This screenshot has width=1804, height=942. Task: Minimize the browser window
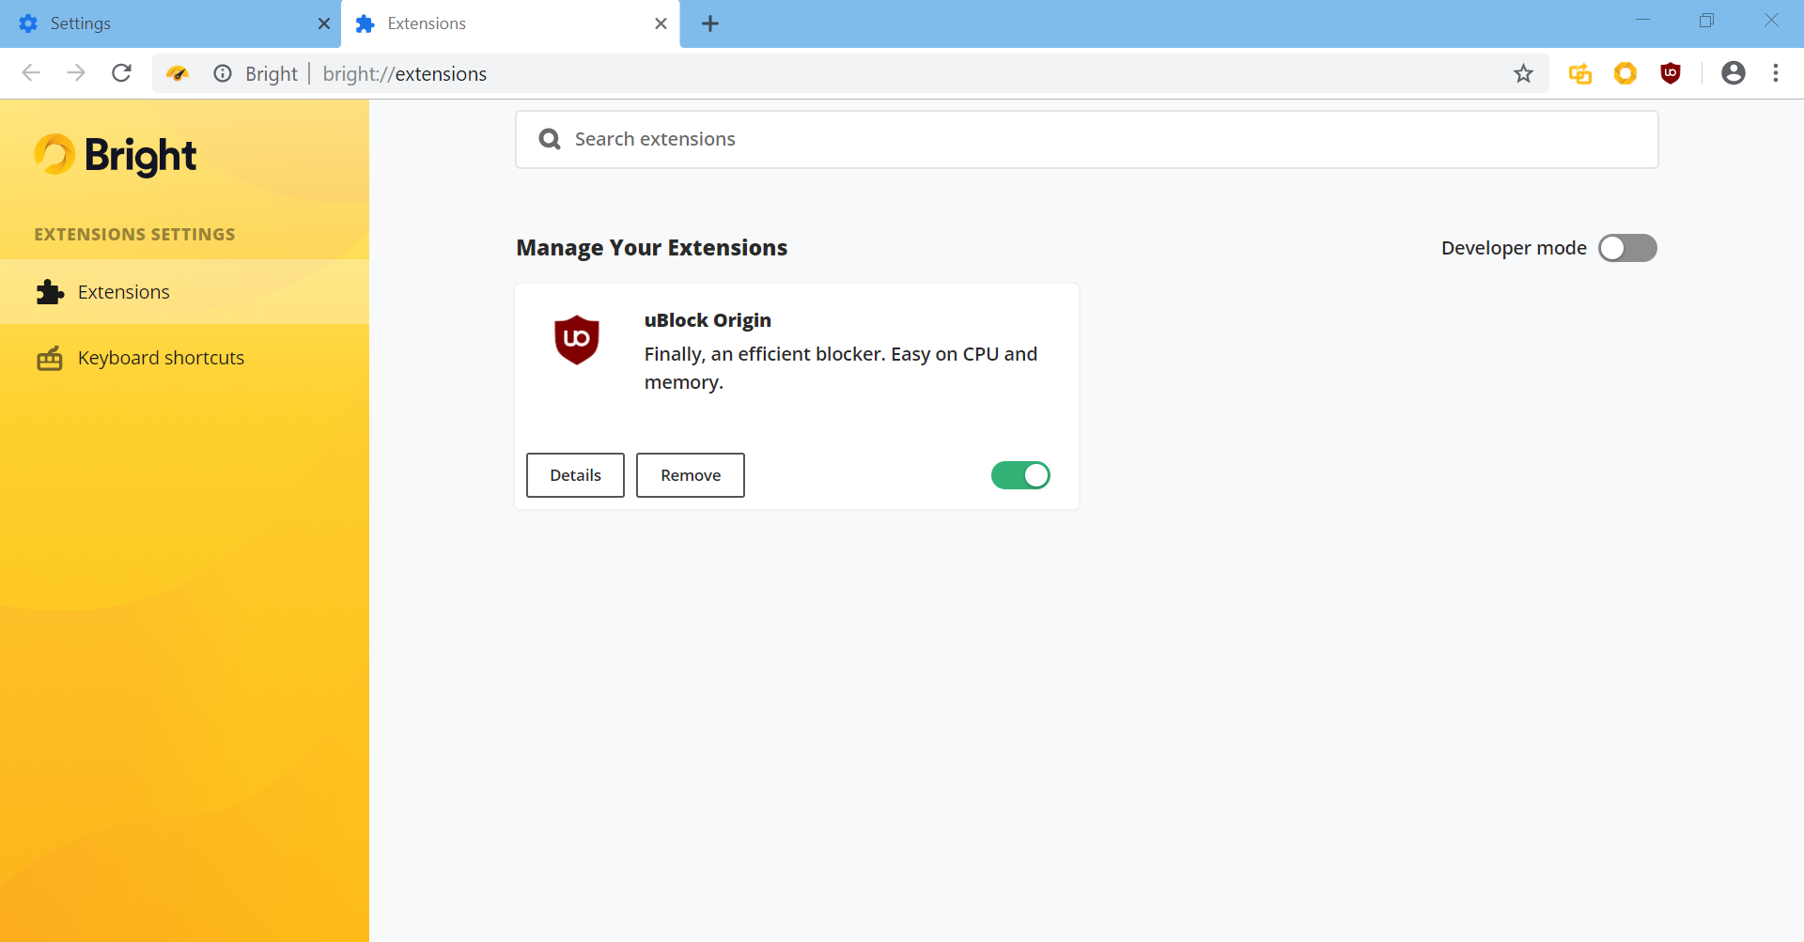click(1642, 21)
